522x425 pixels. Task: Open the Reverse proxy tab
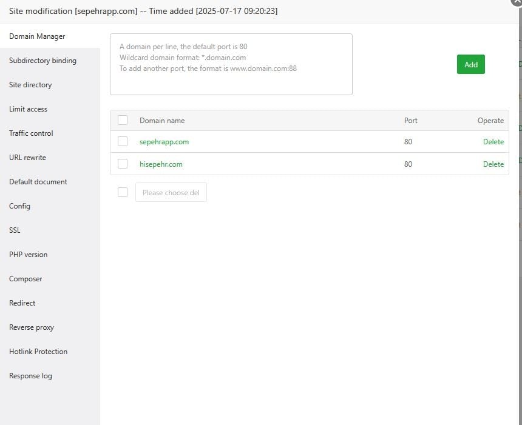click(32, 327)
